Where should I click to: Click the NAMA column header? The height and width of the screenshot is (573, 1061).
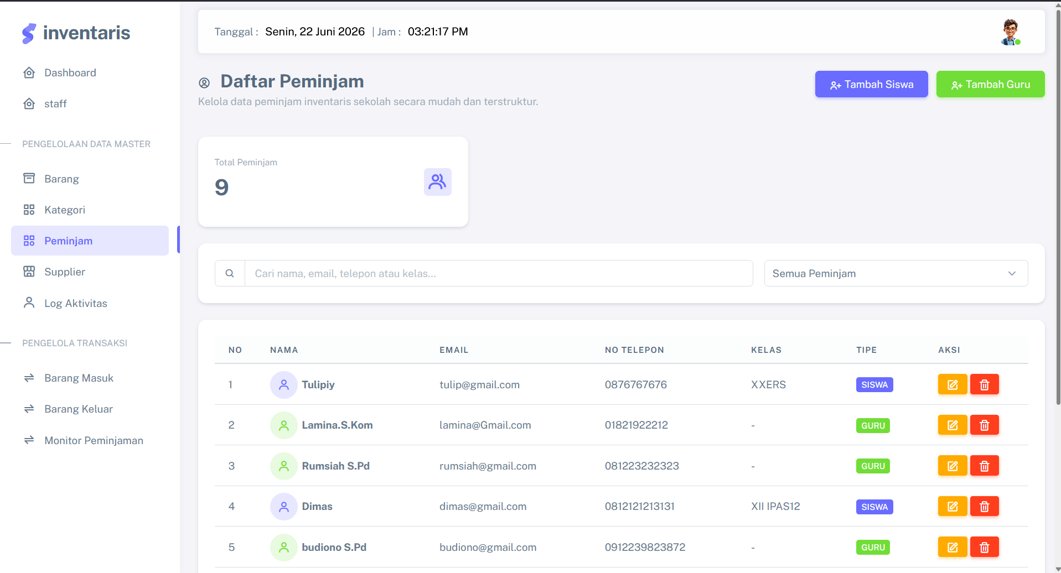pyautogui.click(x=284, y=350)
